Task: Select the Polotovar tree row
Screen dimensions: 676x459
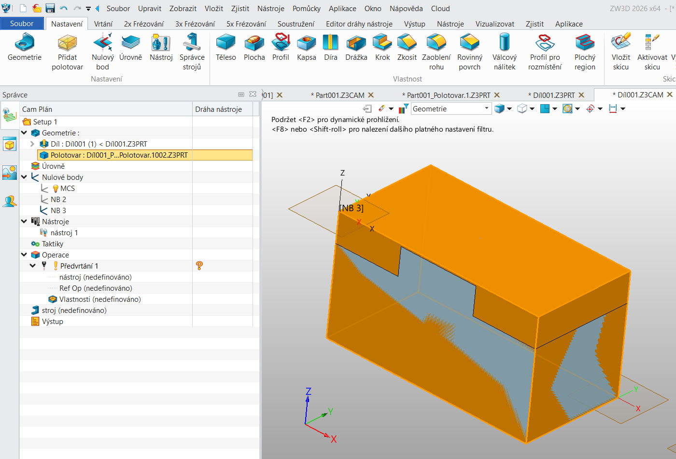Action: pos(145,155)
